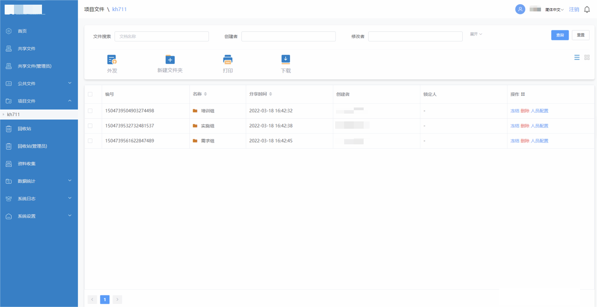Select page 1 in pagination
The image size is (597, 307).
click(105, 300)
